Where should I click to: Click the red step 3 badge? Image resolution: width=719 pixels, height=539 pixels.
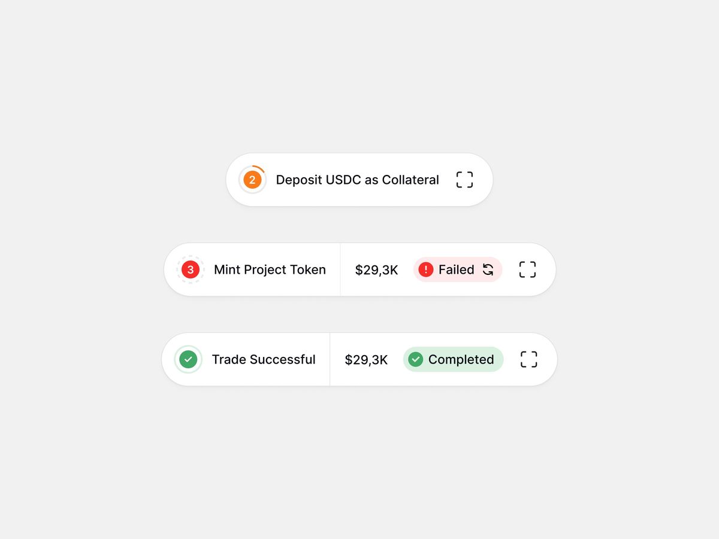click(191, 269)
